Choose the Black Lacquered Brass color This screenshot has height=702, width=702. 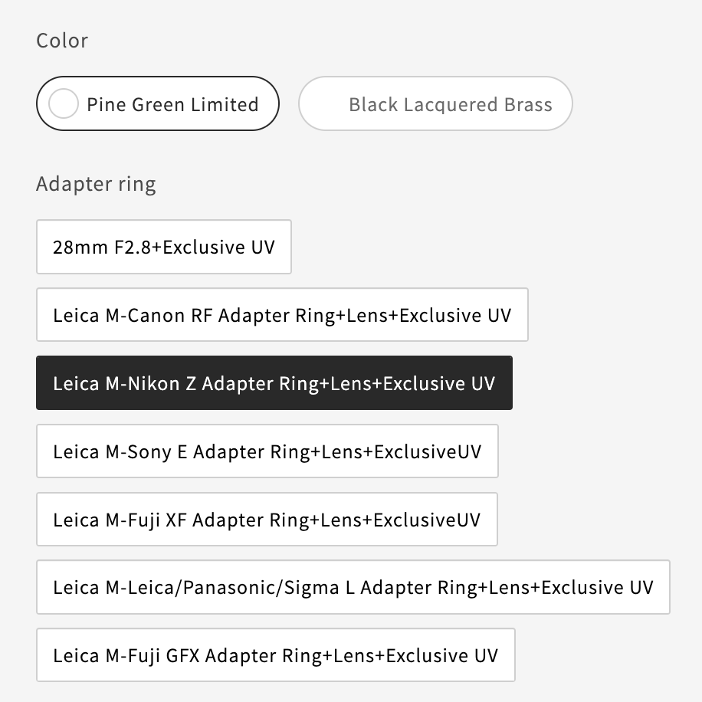(435, 103)
